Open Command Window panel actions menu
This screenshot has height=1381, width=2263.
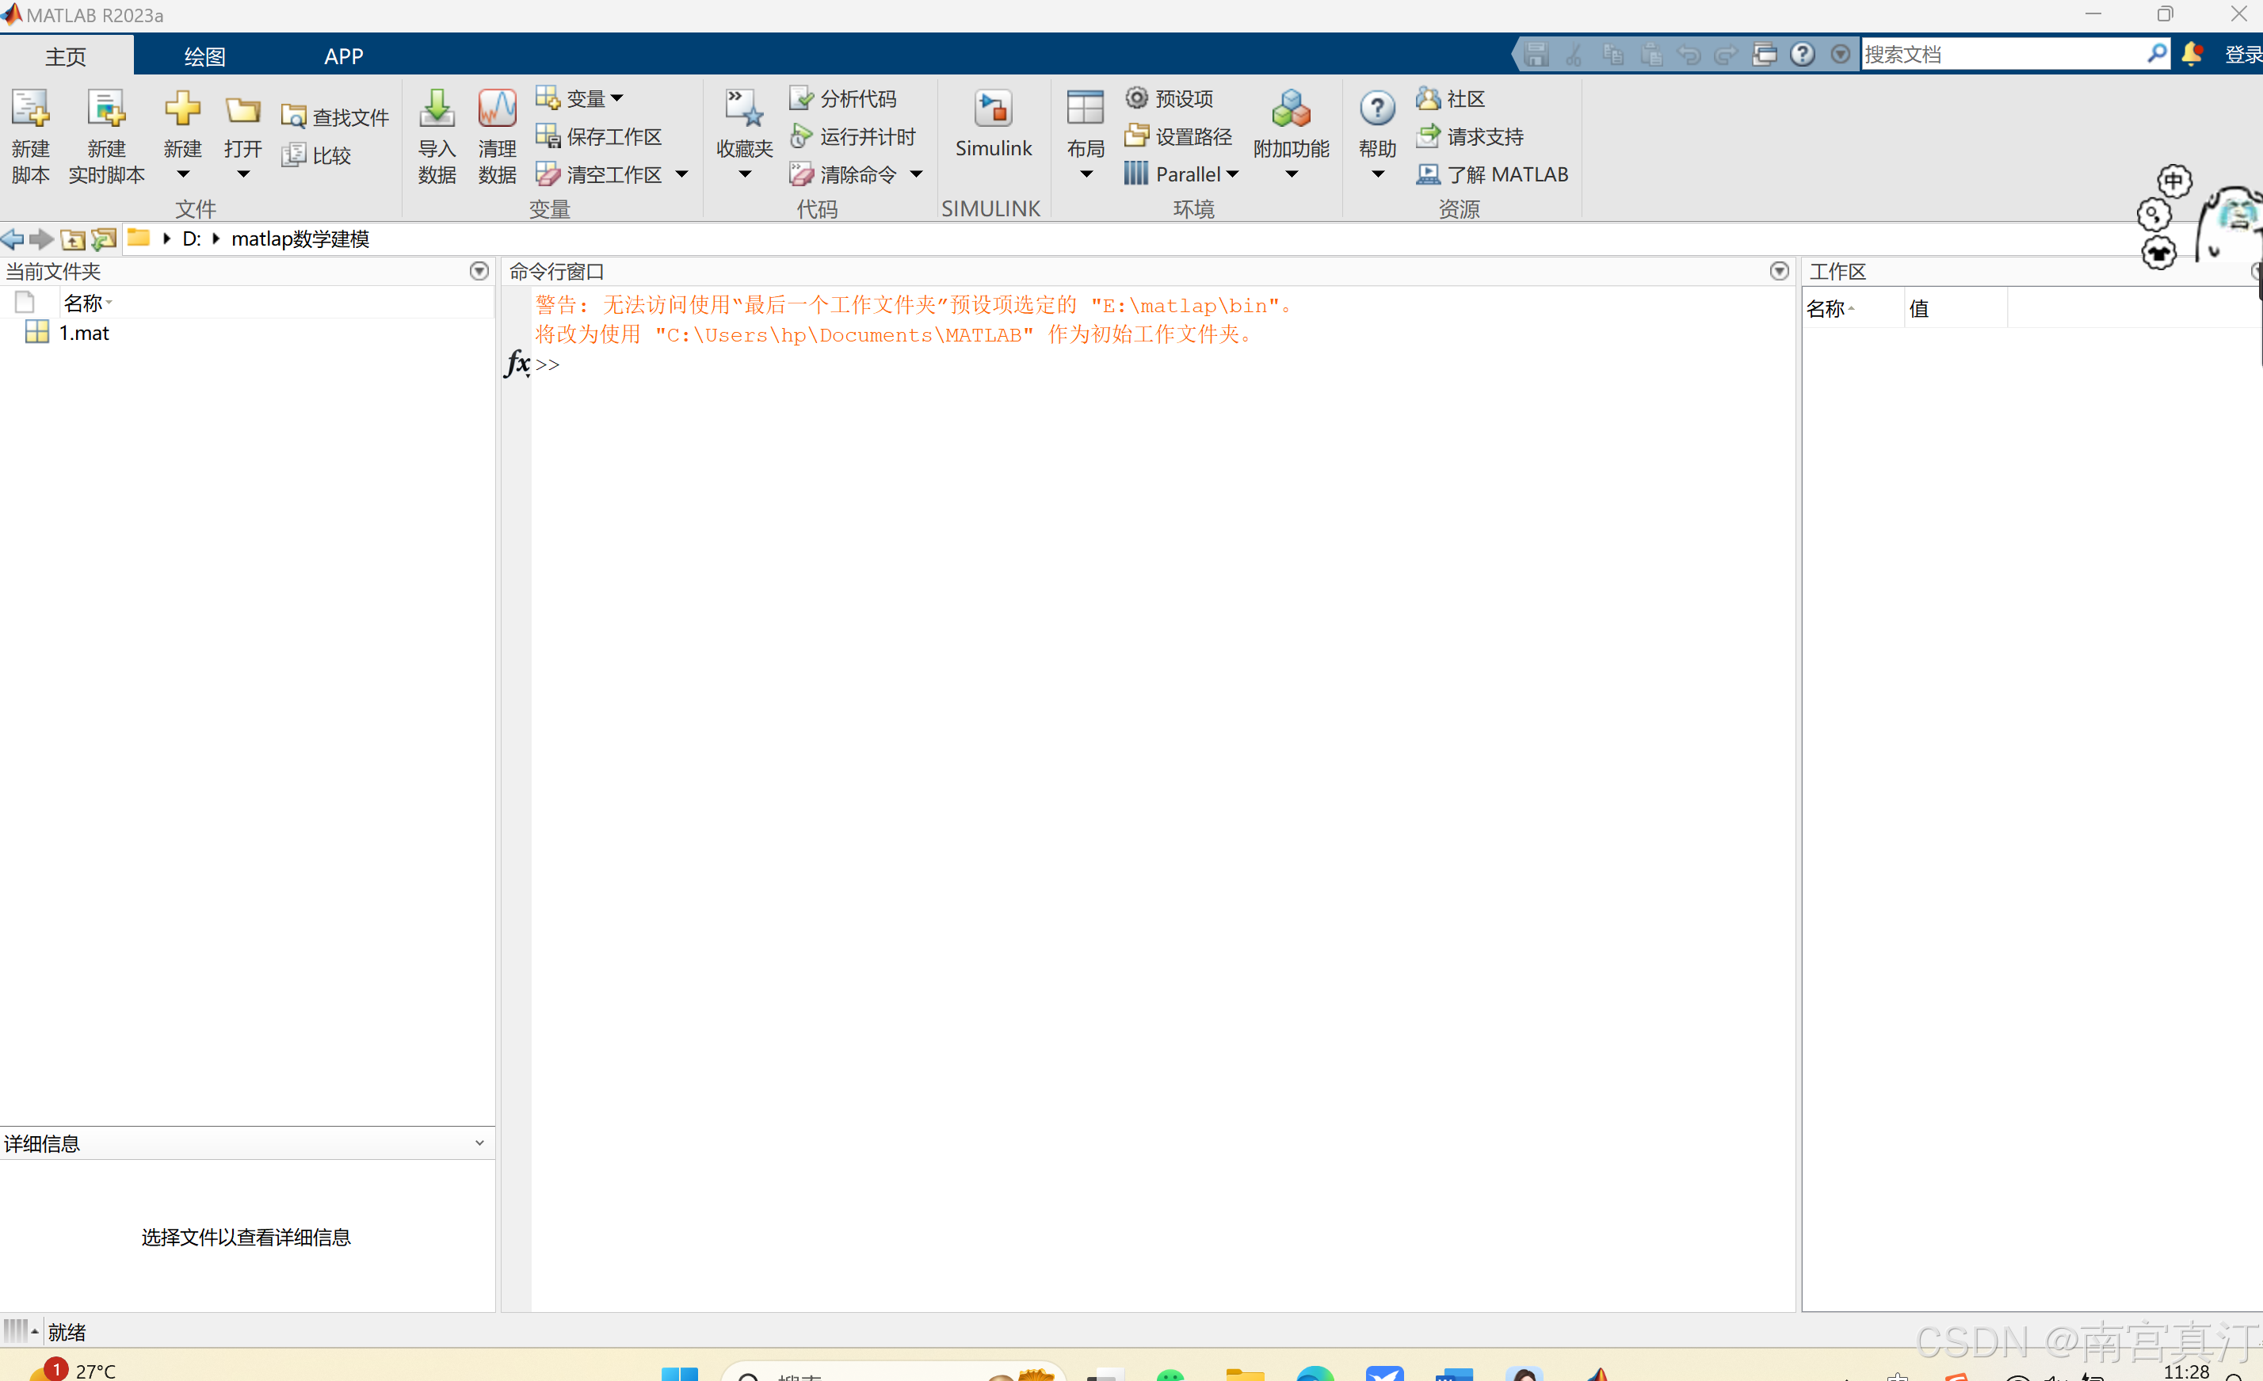pos(1780,271)
